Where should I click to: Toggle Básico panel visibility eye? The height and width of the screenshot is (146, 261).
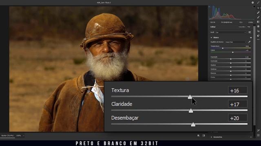[x=251, y=38]
